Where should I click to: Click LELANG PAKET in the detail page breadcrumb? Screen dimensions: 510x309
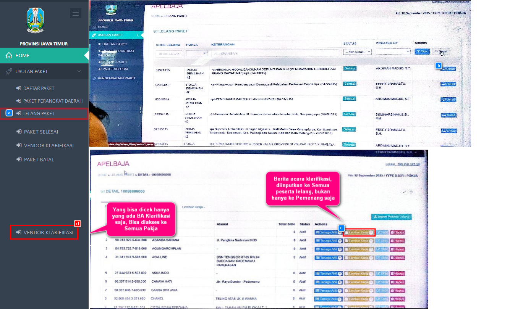pyautogui.click(x=123, y=175)
